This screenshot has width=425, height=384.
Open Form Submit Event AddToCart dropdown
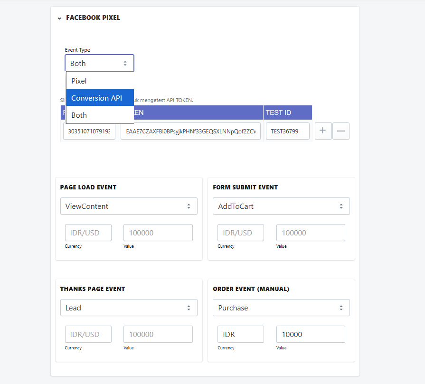[281, 206]
